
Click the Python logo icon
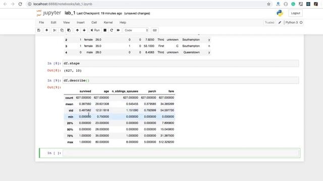coord(280,13)
